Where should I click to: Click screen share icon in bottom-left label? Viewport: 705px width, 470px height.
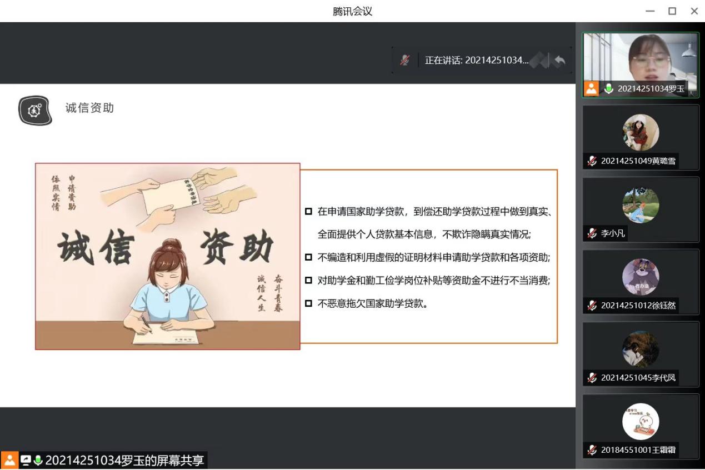pos(26,461)
